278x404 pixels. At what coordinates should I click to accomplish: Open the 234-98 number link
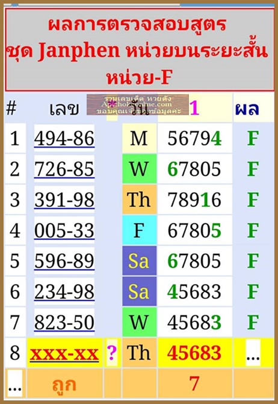[64, 291]
